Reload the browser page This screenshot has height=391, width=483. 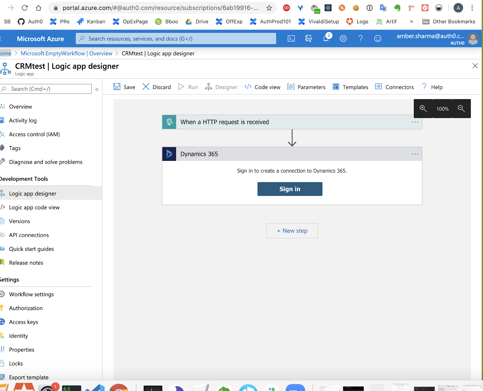(25, 8)
